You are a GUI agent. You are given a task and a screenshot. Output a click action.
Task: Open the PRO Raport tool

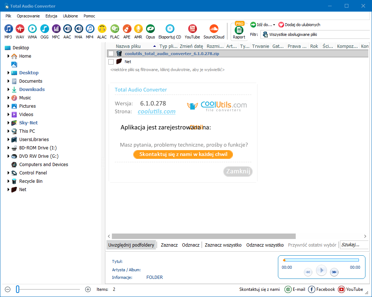239,31
